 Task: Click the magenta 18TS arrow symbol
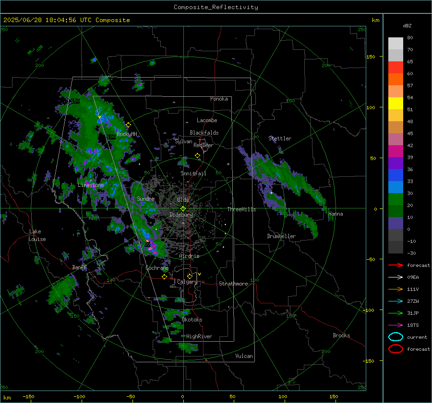tap(396, 325)
